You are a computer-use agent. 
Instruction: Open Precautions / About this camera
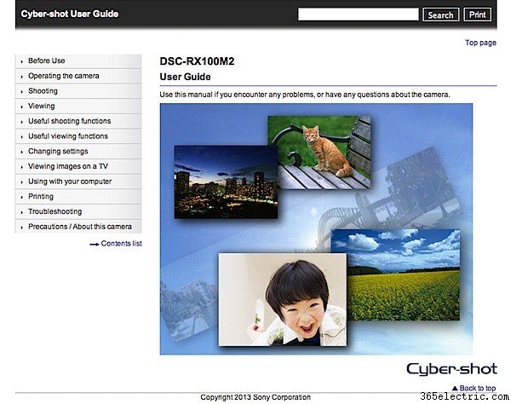[78, 227]
